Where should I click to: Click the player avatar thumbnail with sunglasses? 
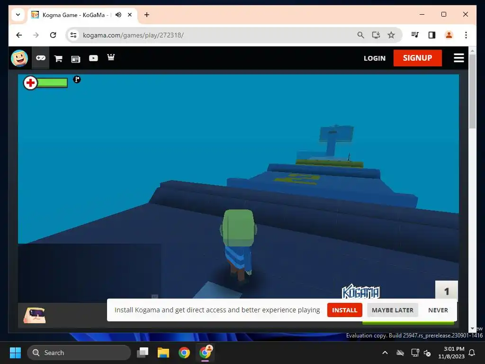tap(35, 315)
